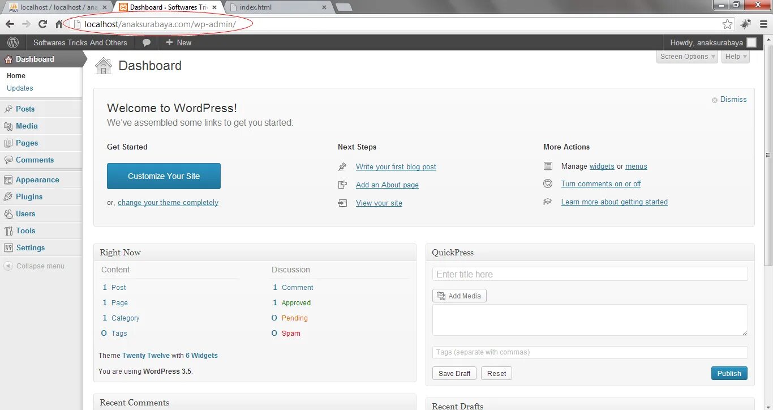Open Write your first blog post link

tap(396, 167)
